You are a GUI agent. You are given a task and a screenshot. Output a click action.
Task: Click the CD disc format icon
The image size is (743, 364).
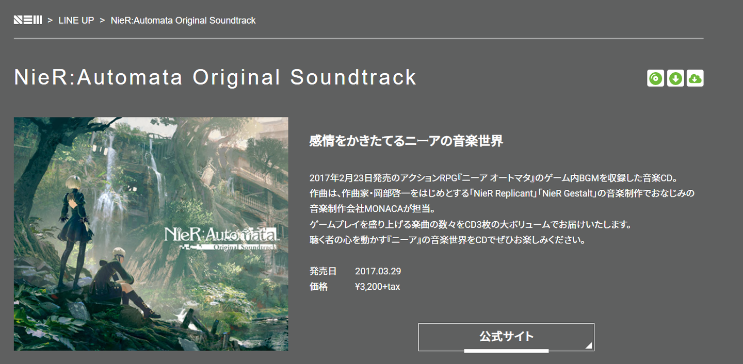[x=655, y=78]
